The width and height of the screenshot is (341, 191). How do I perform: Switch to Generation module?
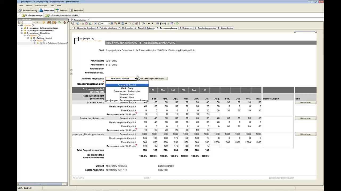click(x=46, y=10)
